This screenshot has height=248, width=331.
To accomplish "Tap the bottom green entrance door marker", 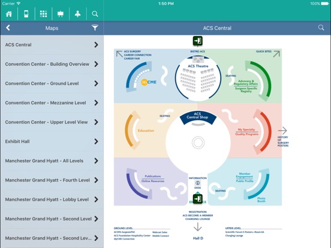I will tap(198, 199).
